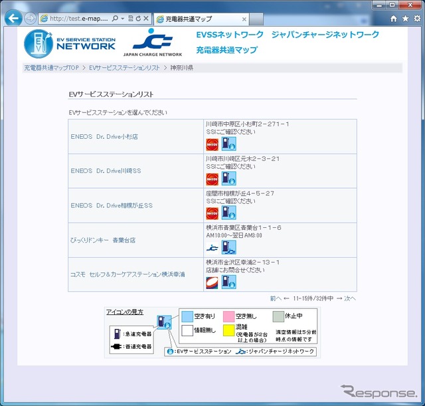Minimize the browser window
Image resolution: width=425 pixels, height=406 pixels.
click(379, 5)
